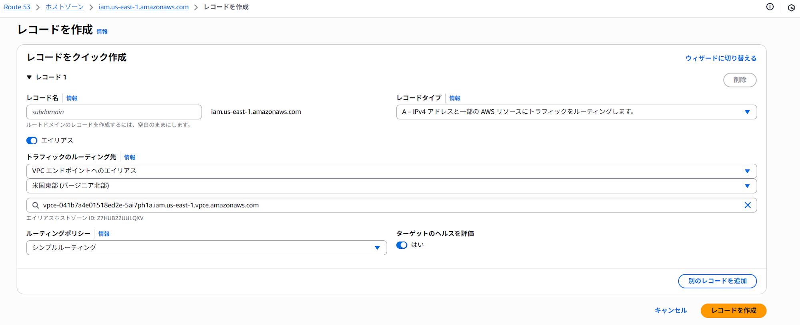Collapse the レコード 1 section triangle
This screenshot has width=800, height=325.
point(29,77)
